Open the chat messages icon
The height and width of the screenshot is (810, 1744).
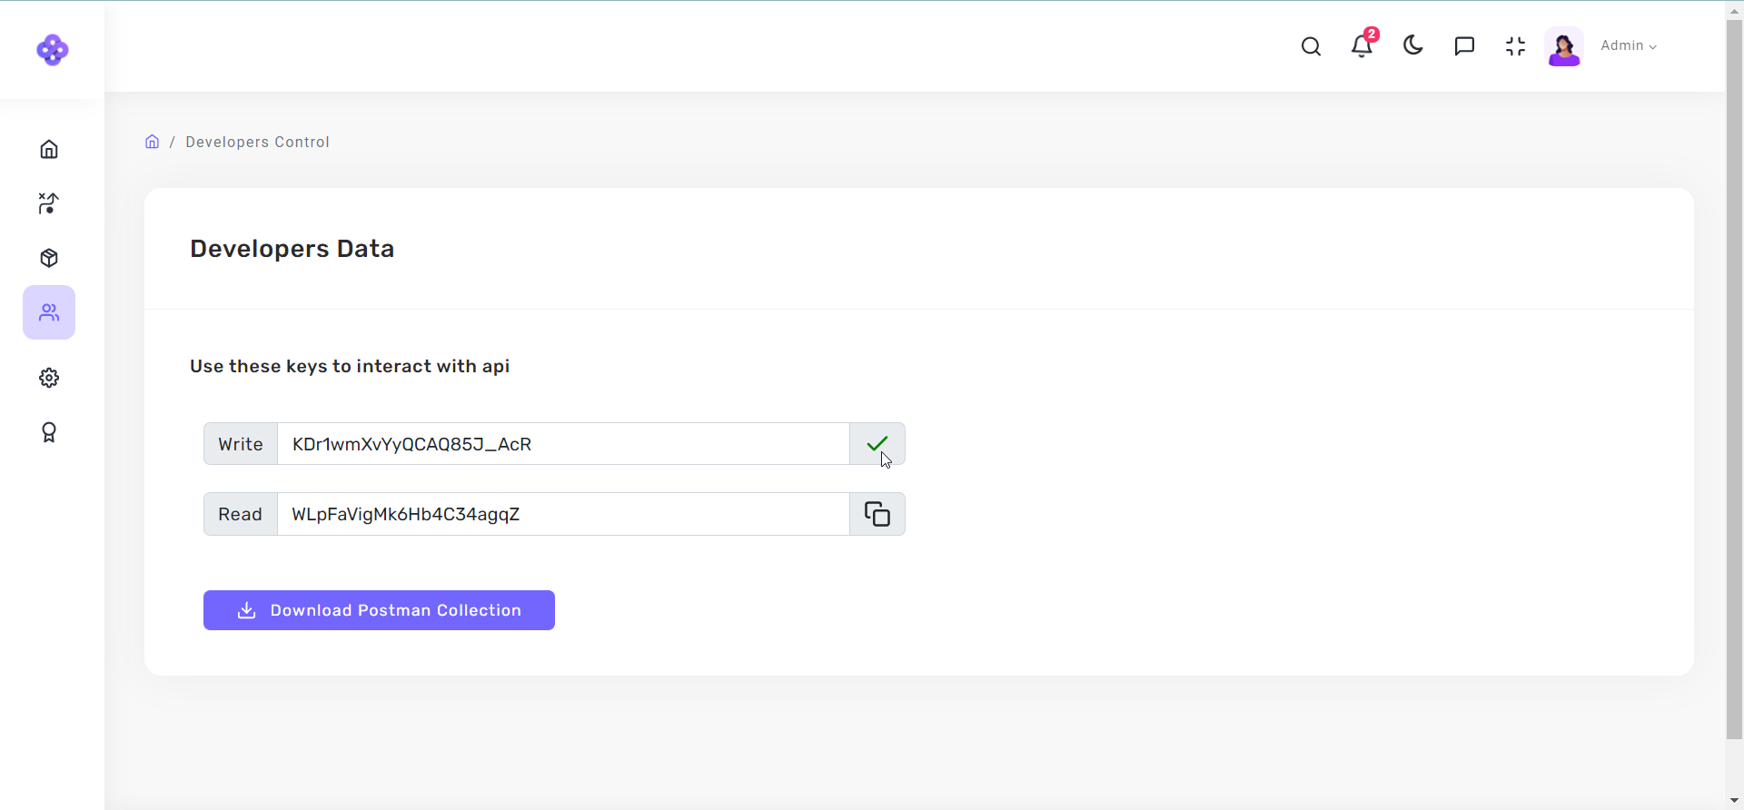1464,46
